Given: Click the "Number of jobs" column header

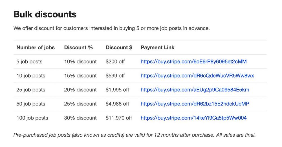Looking at the screenshot, I should (x=36, y=48).
